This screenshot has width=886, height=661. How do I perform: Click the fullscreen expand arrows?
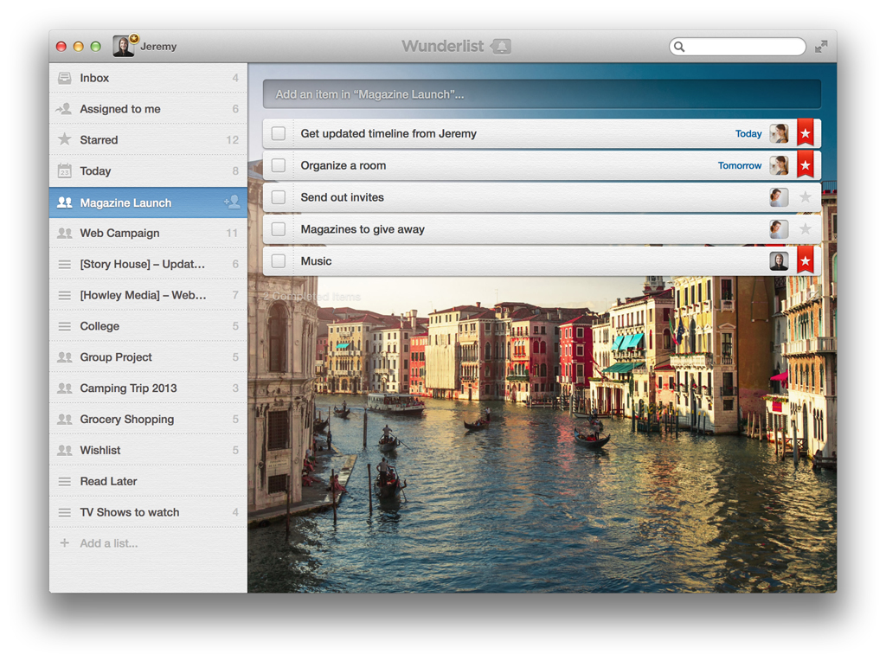(820, 46)
